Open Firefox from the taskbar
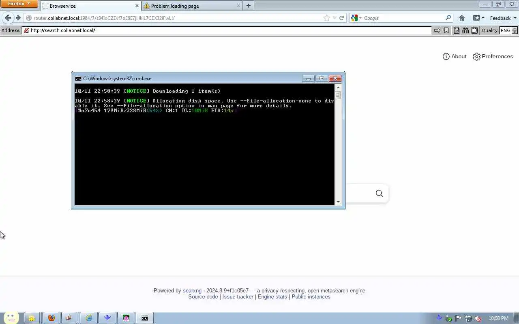 click(x=51, y=318)
